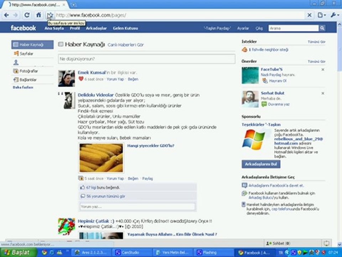Click Paylaş under the corn post
The height and width of the screenshot is (257, 342).
tap(147, 178)
